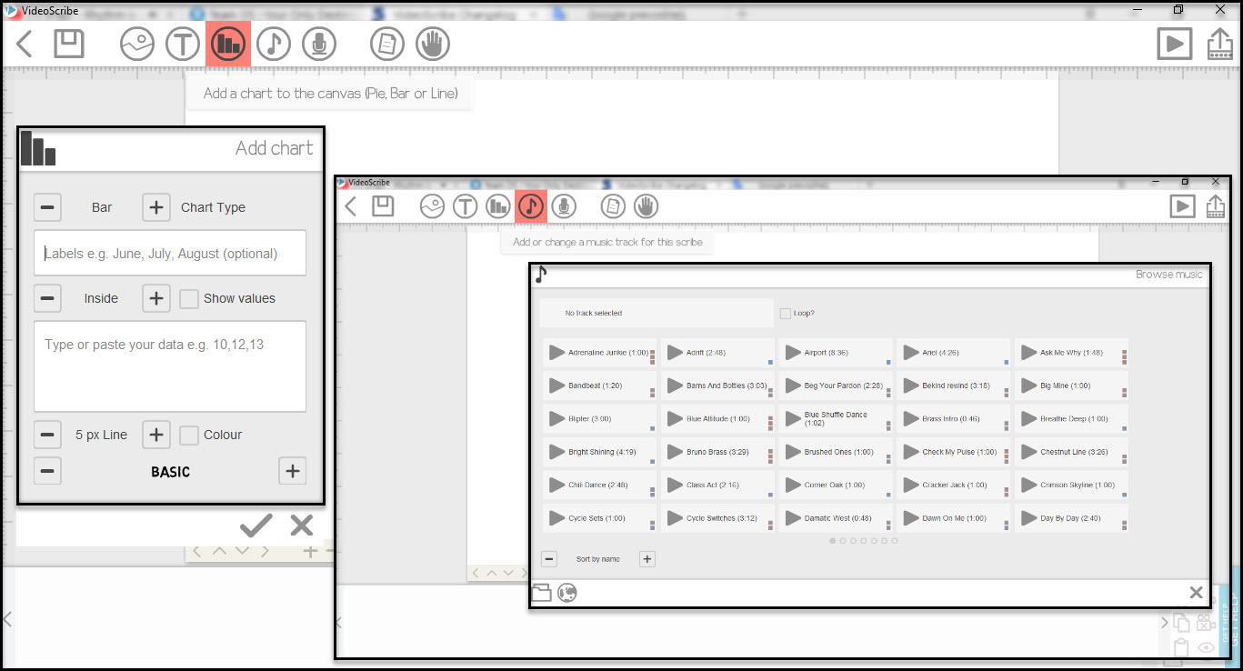1243x671 pixels.
Task: Select the Blue Shuffle Dance (1:02) track
Action: coord(836,419)
